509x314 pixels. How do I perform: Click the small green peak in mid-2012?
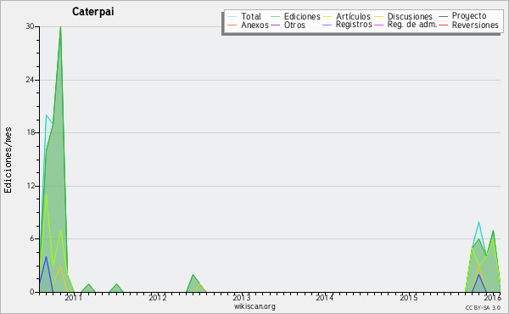(193, 275)
